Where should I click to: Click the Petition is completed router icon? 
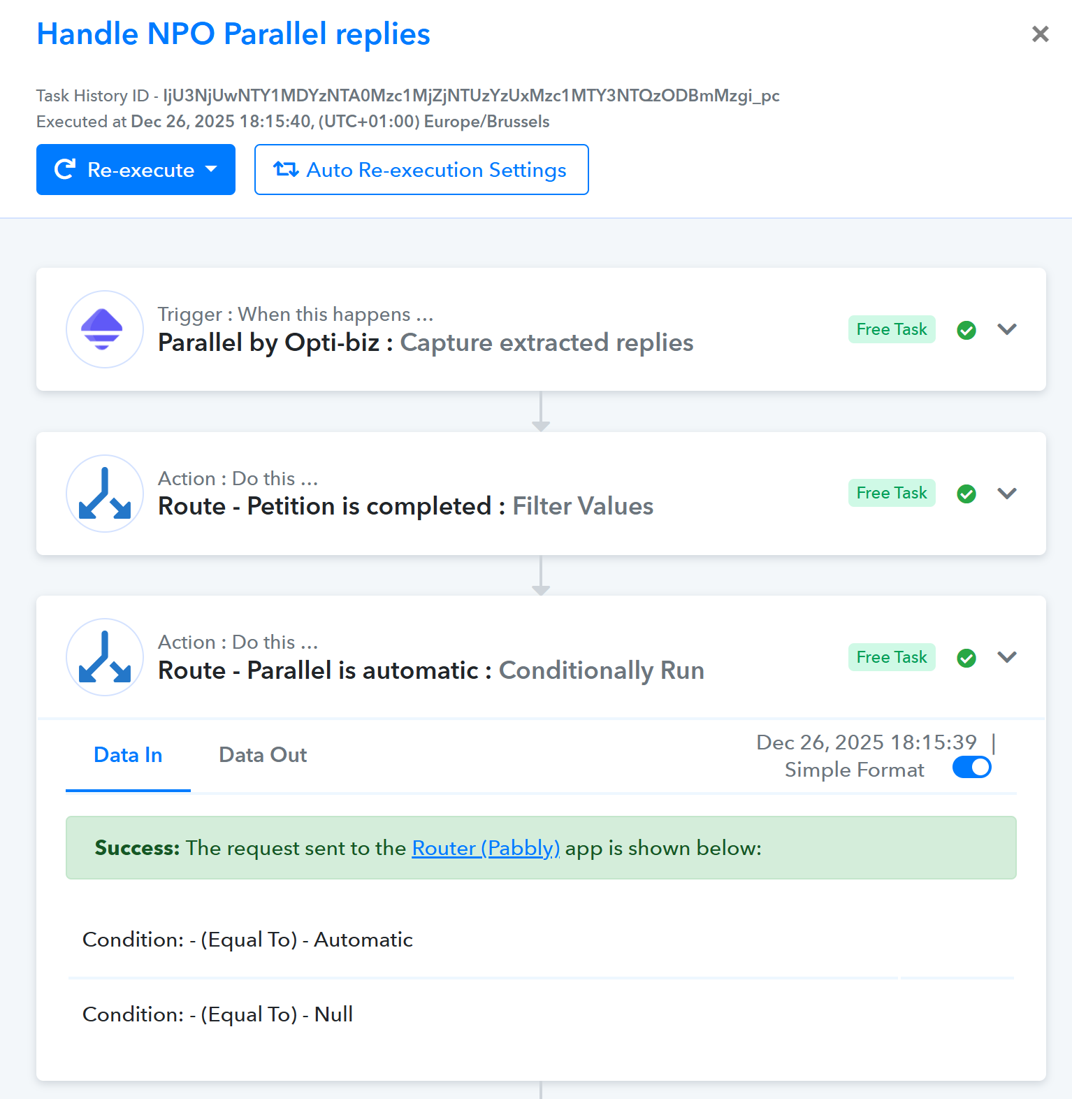pyautogui.click(x=105, y=494)
